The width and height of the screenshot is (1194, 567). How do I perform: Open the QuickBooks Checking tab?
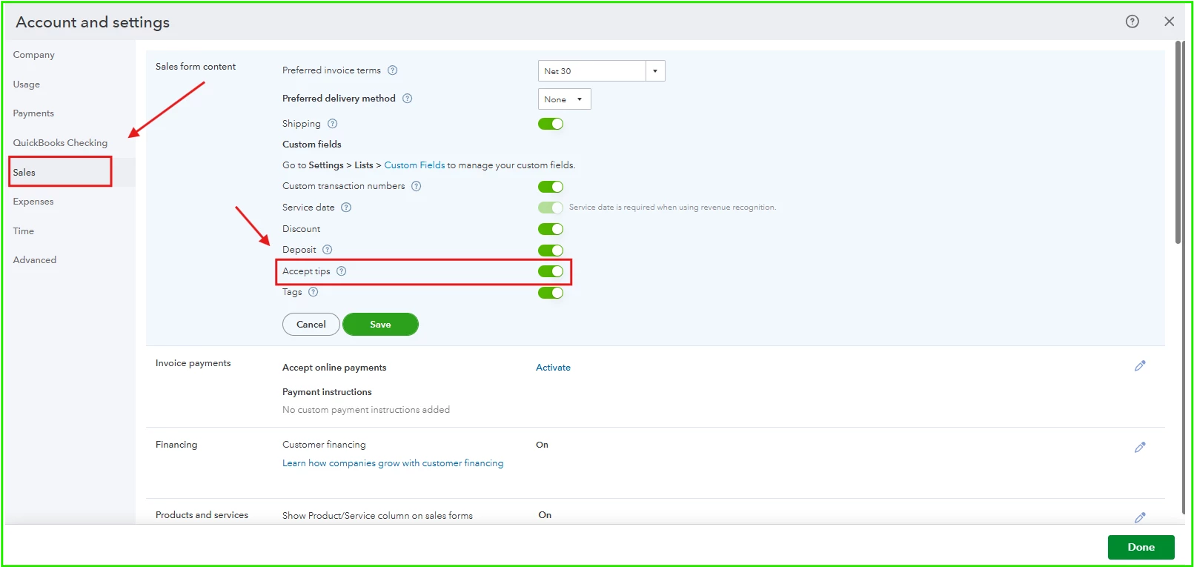(60, 143)
